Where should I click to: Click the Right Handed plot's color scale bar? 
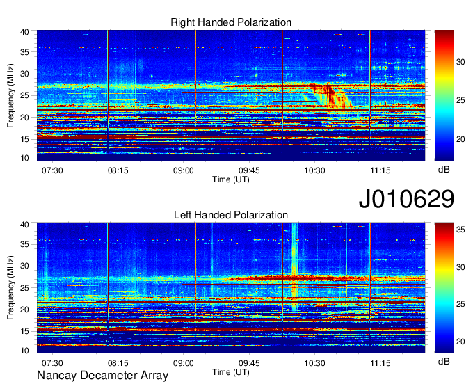pyautogui.click(x=444, y=95)
